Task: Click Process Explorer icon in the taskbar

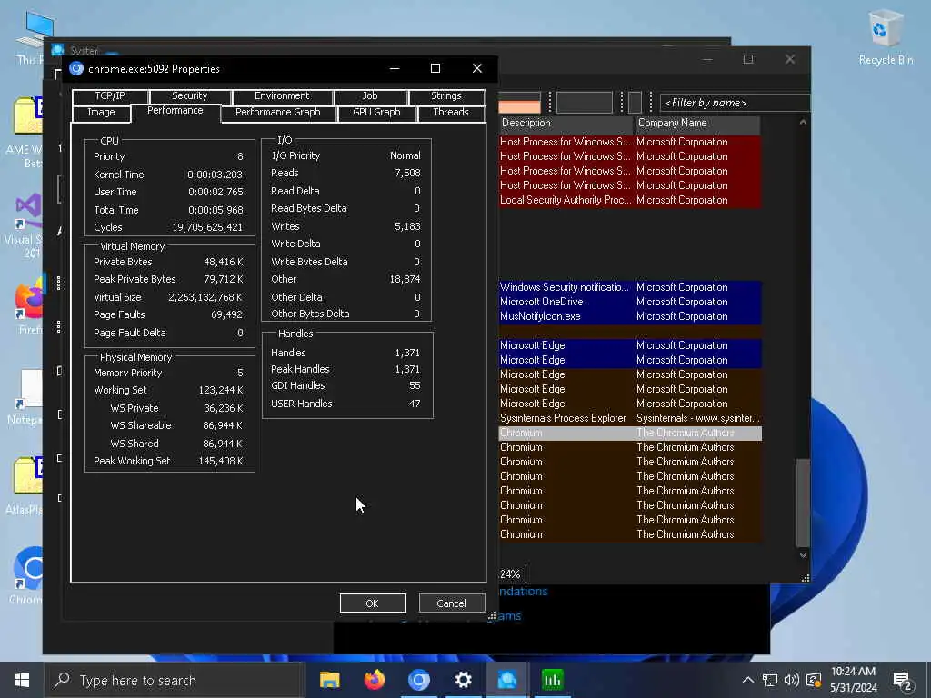Action: pyautogui.click(x=507, y=680)
